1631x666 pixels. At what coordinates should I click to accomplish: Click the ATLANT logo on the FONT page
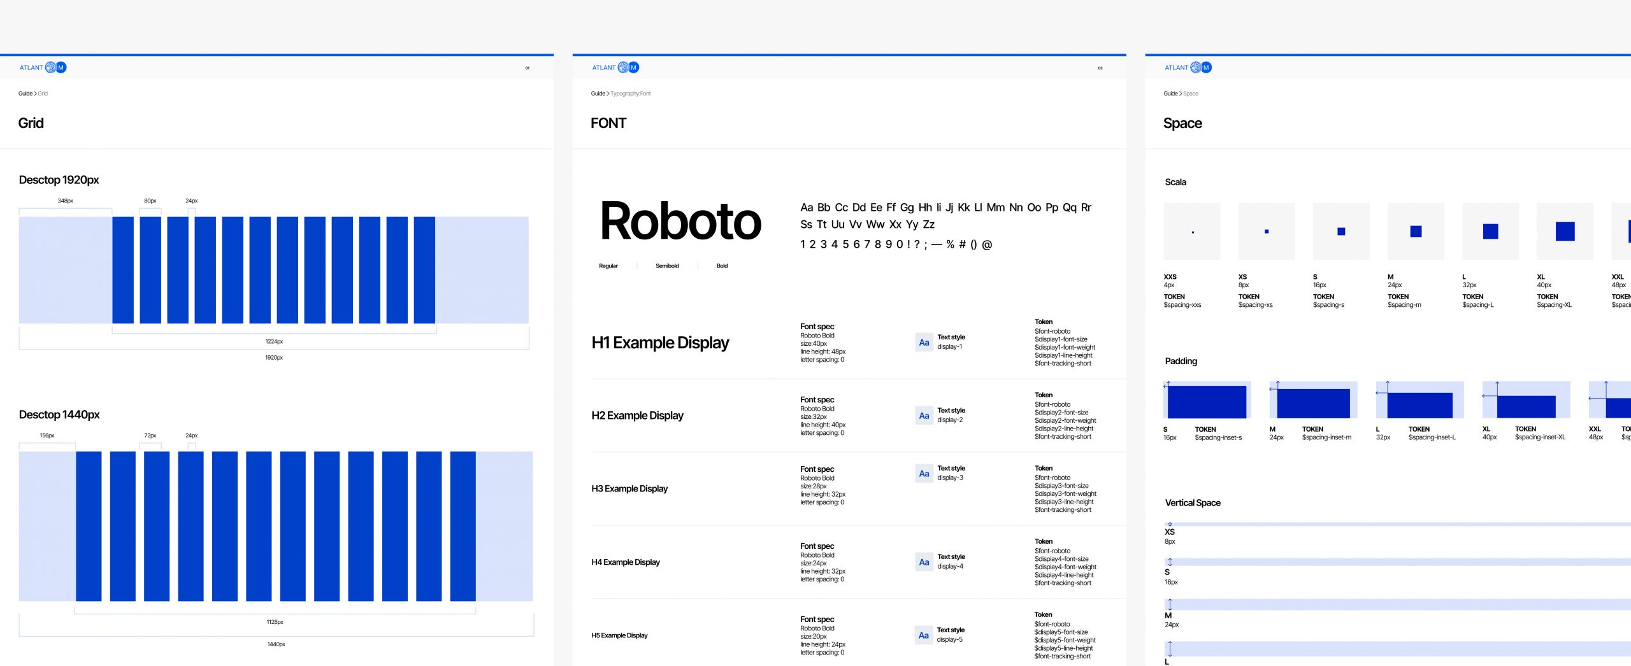coord(615,67)
